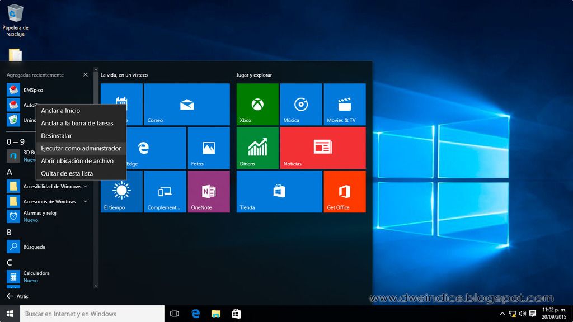
Task: Select Ejecutar como administrador
Action: pyautogui.click(x=81, y=148)
